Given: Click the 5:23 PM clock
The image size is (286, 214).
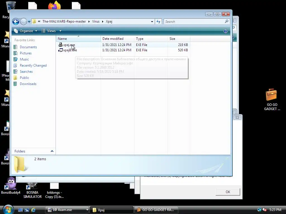Looking at the screenshot, I should pyautogui.click(x=275, y=210).
